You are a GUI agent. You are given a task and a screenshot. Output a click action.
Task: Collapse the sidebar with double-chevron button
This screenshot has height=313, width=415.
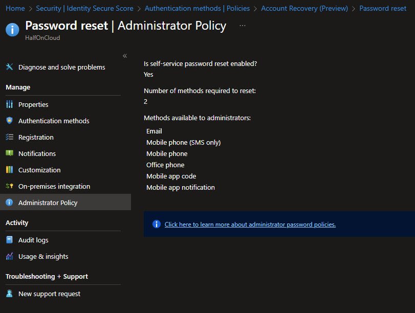(125, 56)
